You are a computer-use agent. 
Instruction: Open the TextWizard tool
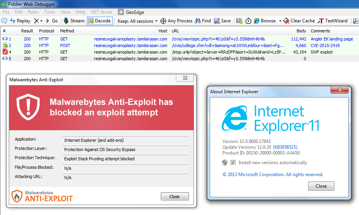click(x=333, y=21)
